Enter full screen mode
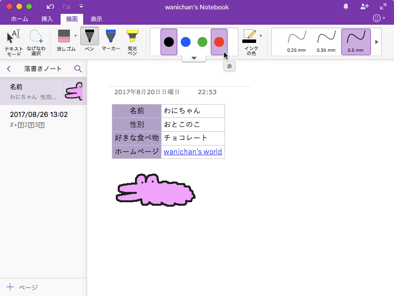This screenshot has height=296, width=394. [383, 6]
